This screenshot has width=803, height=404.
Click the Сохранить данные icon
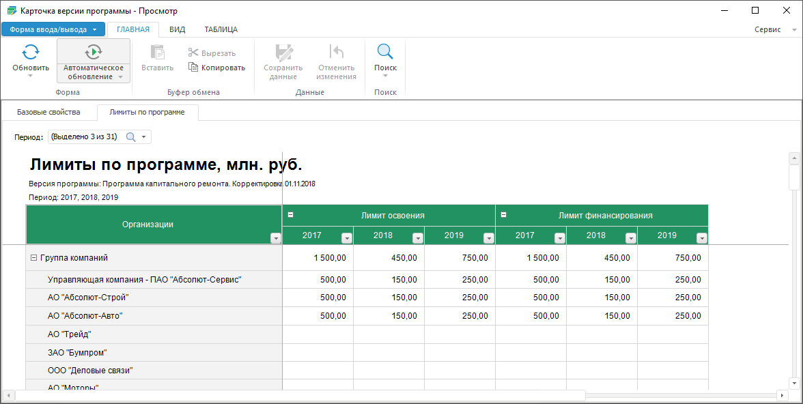click(283, 52)
